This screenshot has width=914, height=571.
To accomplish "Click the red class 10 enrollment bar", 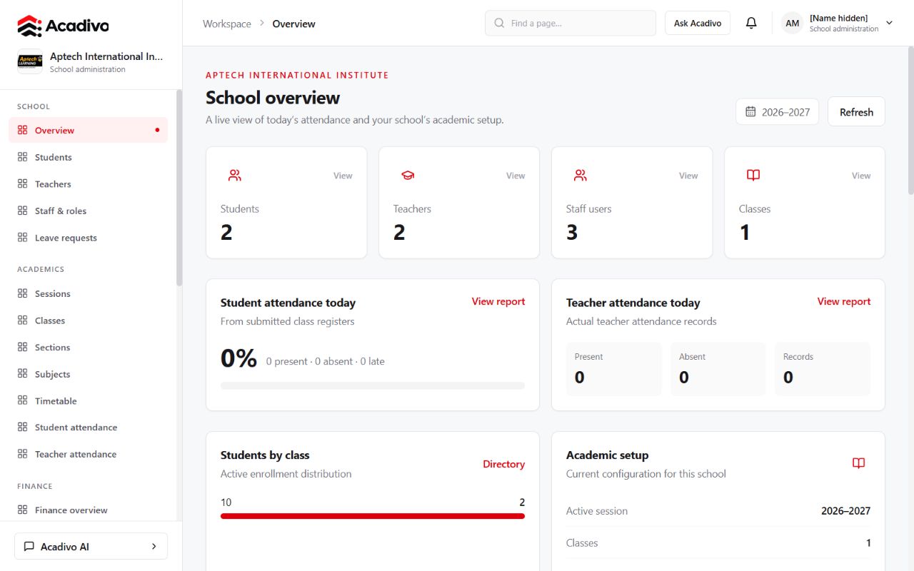I will [x=373, y=516].
